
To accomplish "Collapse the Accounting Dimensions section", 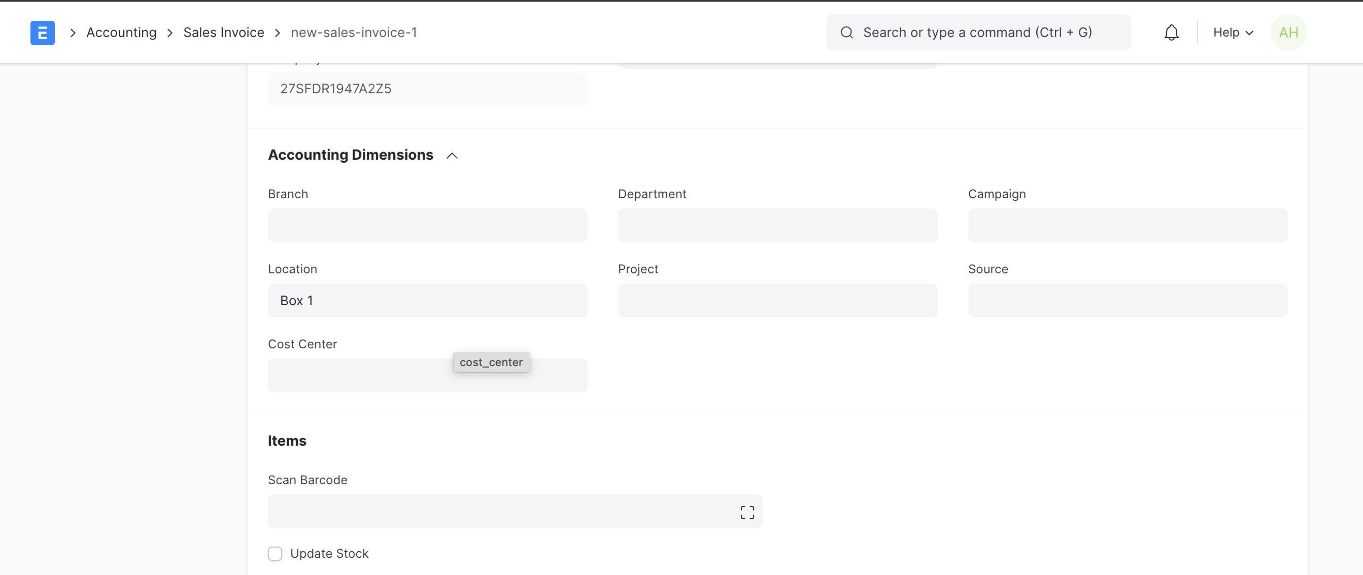I will [451, 155].
